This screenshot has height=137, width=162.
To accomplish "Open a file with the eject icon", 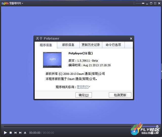I will 25,133.
